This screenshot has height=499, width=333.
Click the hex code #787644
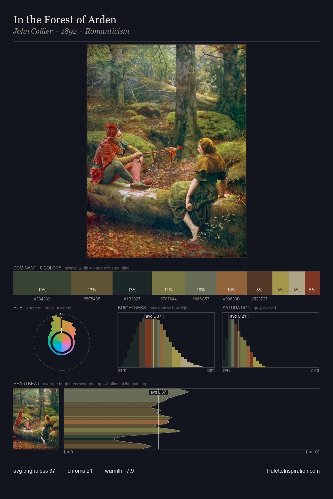(x=168, y=299)
